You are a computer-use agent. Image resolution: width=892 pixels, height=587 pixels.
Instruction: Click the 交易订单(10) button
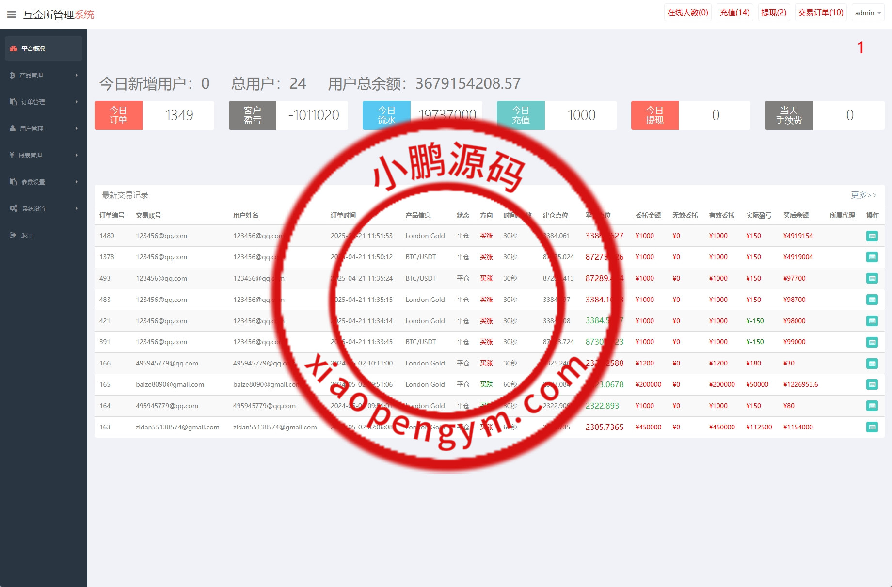(x=820, y=13)
